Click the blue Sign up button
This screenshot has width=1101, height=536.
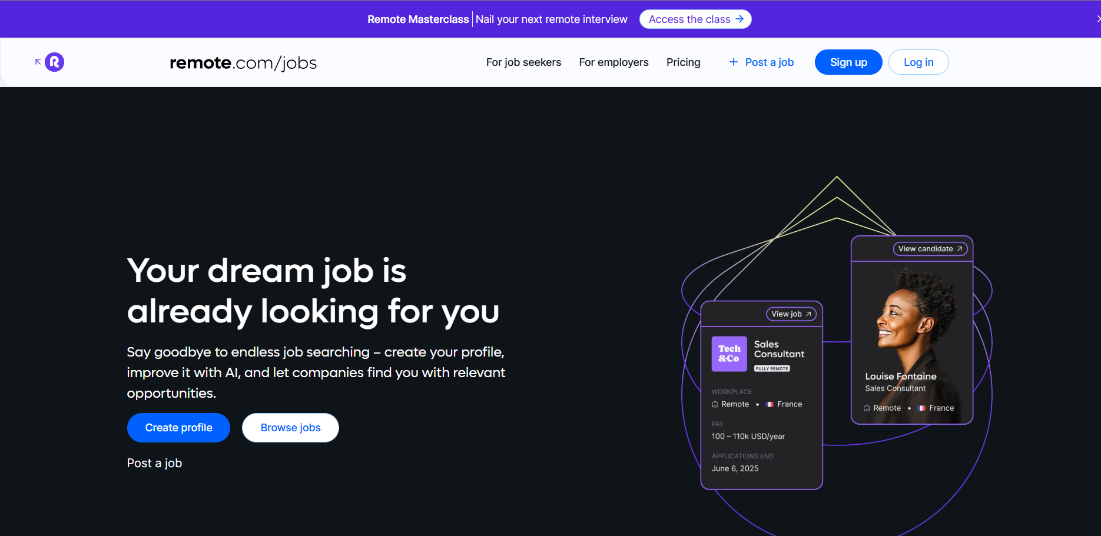click(x=848, y=62)
